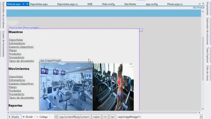The image size is (211, 119).
Task: Open the document tab list dropdown
Action: pos(203,4)
